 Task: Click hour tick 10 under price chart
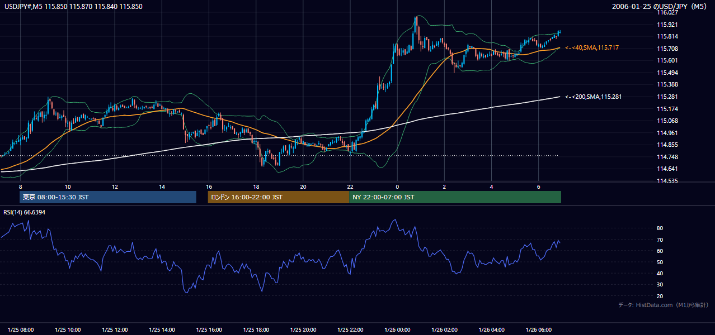(68, 186)
